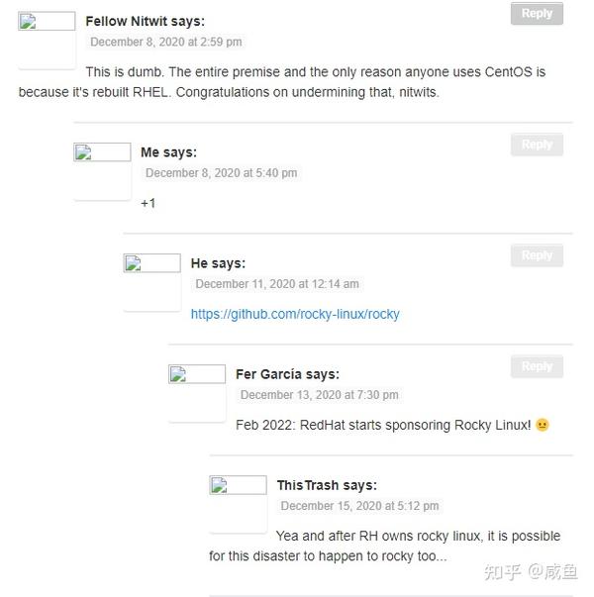Reply to Fer García's comment

click(x=537, y=366)
